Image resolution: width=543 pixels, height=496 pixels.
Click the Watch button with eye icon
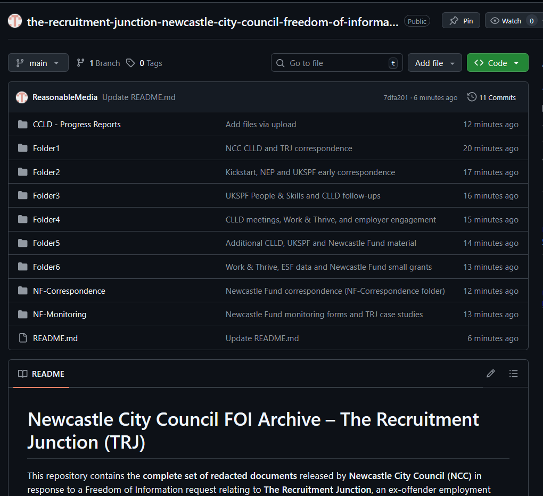pyautogui.click(x=514, y=21)
